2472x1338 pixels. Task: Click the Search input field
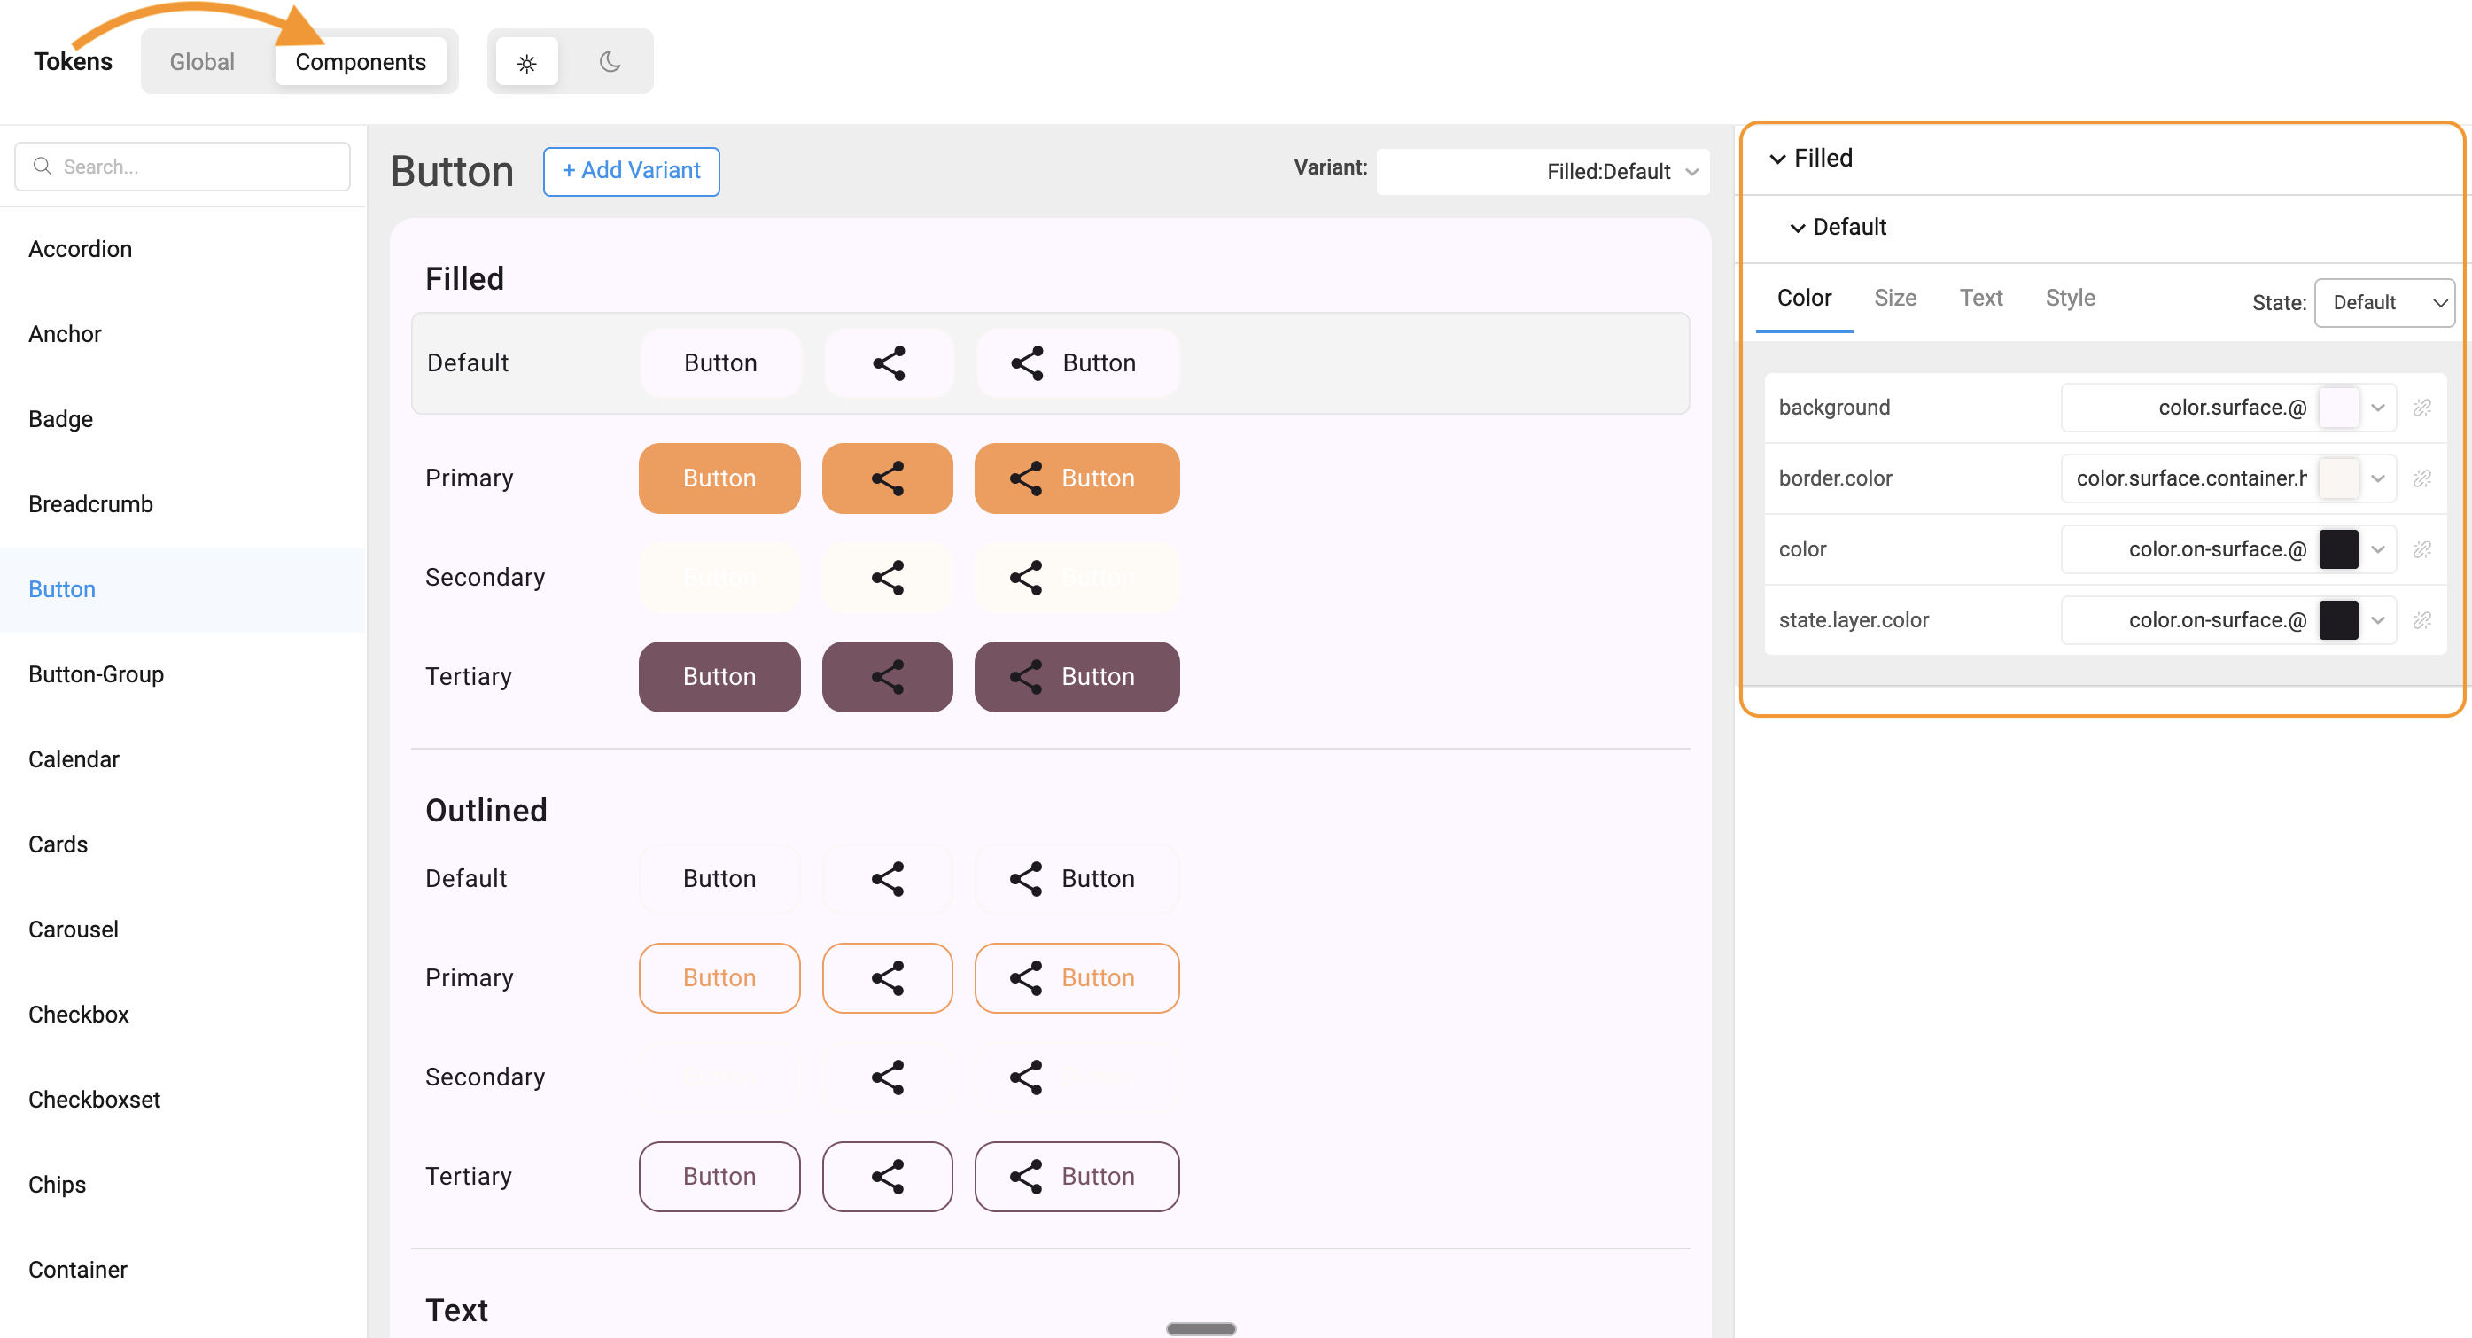tap(192, 166)
